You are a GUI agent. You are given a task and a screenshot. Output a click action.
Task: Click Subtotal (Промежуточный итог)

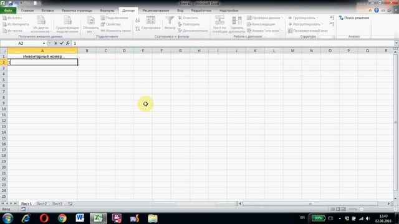pyautogui.click(x=308, y=30)
